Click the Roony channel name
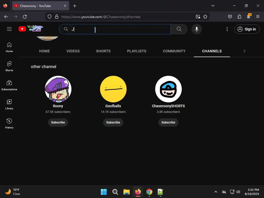Screen dimensions: 264x198 (x=58, y=106)
